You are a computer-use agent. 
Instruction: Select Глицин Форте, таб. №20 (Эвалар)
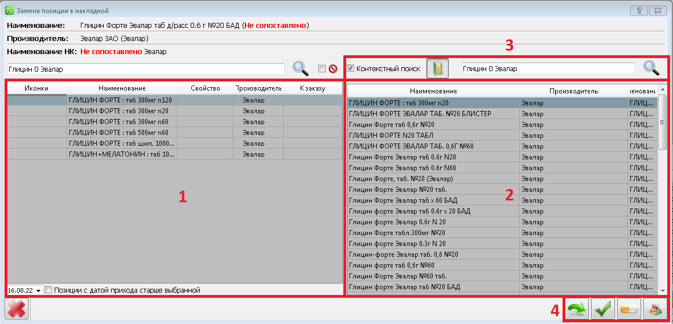point(502,178)
